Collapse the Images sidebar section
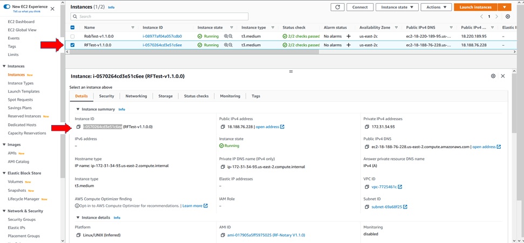Viewport: 524px width, 243px height. point(4,145)
